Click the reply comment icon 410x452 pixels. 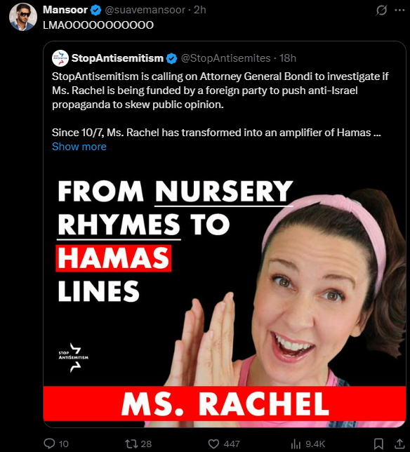pos(49,444)
